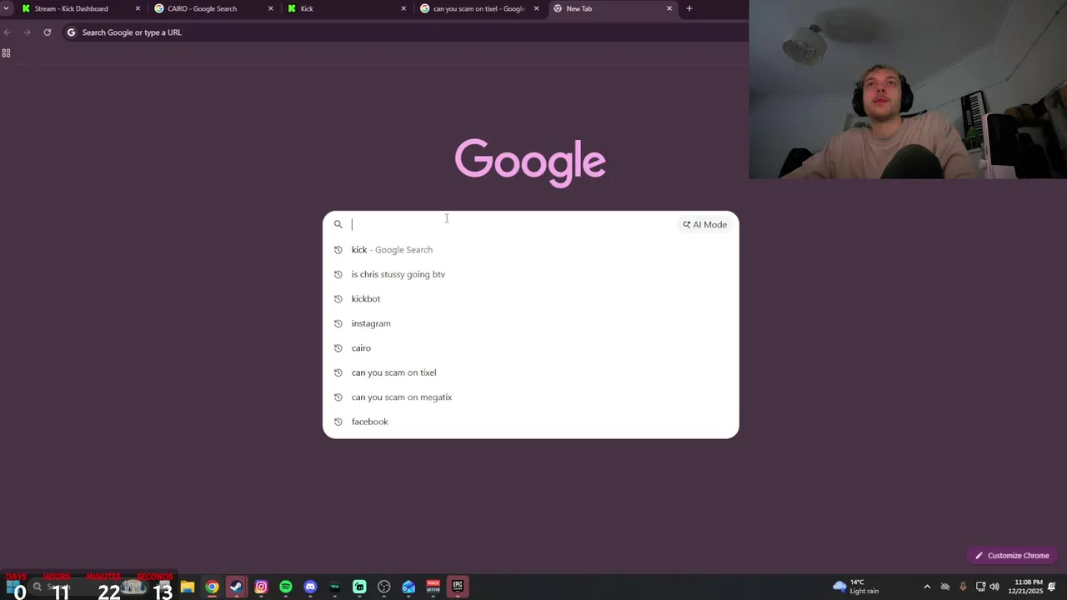Open Instagram from the taskbar
The image size is (1067, 600).
(x=261, y=587)
